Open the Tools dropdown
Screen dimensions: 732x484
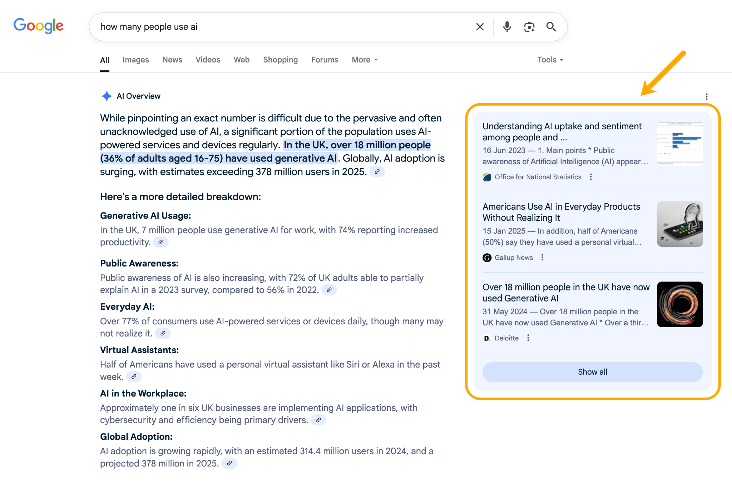click(550, 60)
